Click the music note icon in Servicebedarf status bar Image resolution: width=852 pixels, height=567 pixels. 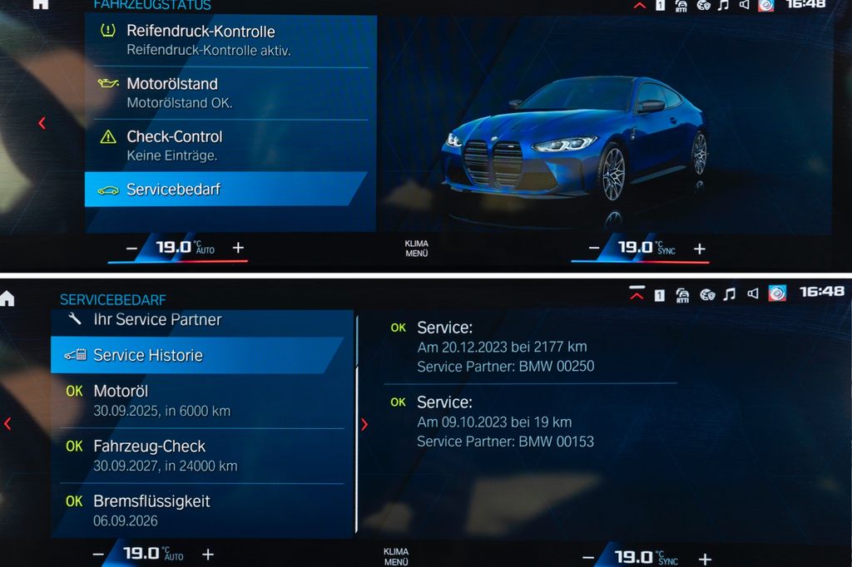pos(729,293)
